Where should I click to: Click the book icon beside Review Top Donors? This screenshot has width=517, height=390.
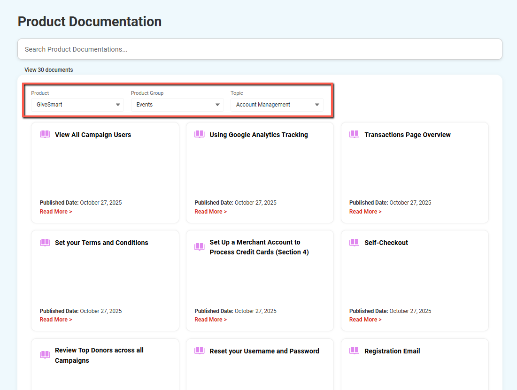[x=45, y=355]
